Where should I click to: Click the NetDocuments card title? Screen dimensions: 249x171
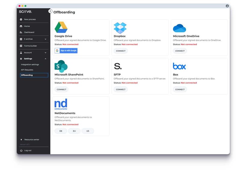point(65,113)
